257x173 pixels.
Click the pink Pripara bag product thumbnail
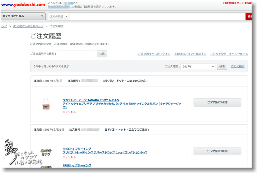(46, 104)
